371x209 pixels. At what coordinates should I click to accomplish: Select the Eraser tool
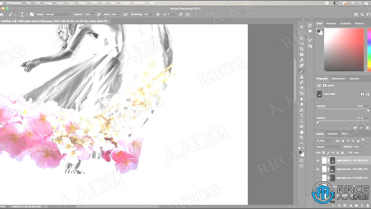(301, 88)
